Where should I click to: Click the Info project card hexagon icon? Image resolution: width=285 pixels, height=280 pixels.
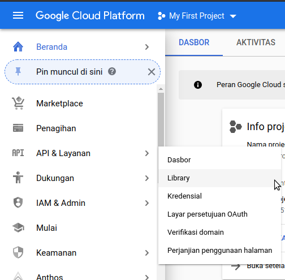tap(236, 127)
